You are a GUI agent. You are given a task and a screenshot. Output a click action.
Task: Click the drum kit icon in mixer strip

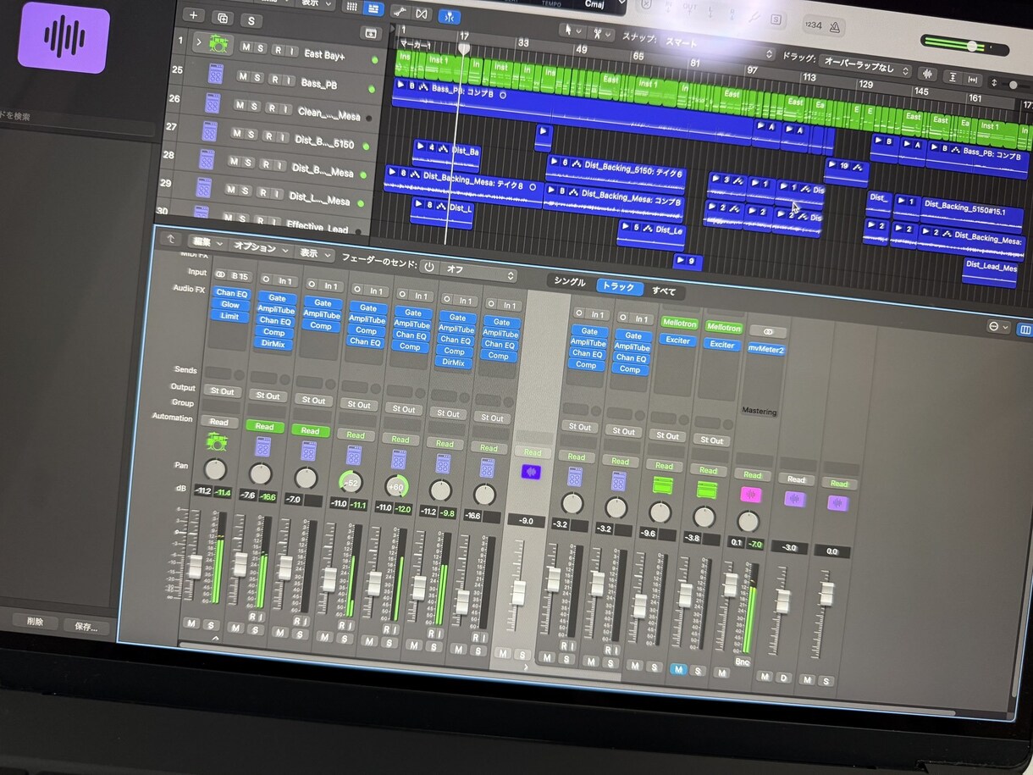[217, 441]
